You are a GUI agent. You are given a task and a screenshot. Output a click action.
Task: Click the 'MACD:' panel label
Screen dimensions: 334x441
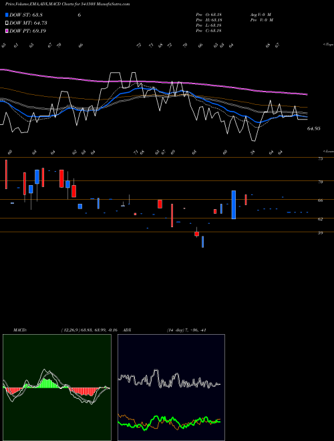point(19,330)
